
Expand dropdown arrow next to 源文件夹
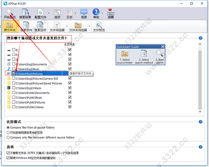click(18, 26)
